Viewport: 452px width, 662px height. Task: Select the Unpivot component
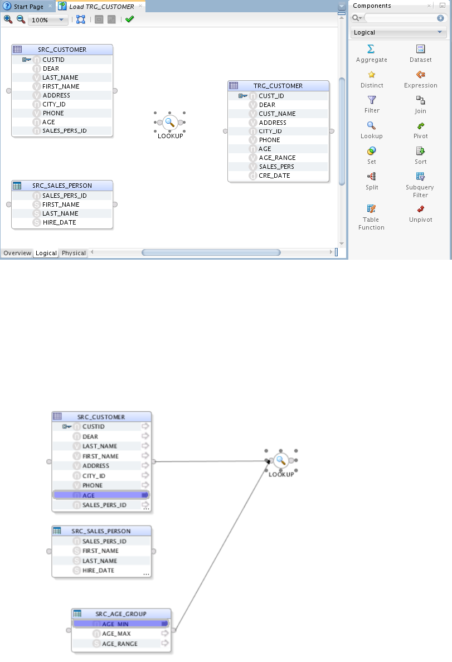pos(420,213)
